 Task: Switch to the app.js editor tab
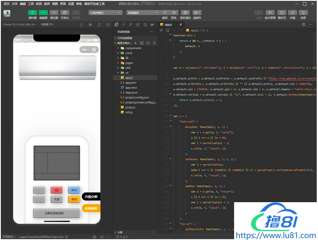pyautogui.click(x=168, y=25)
